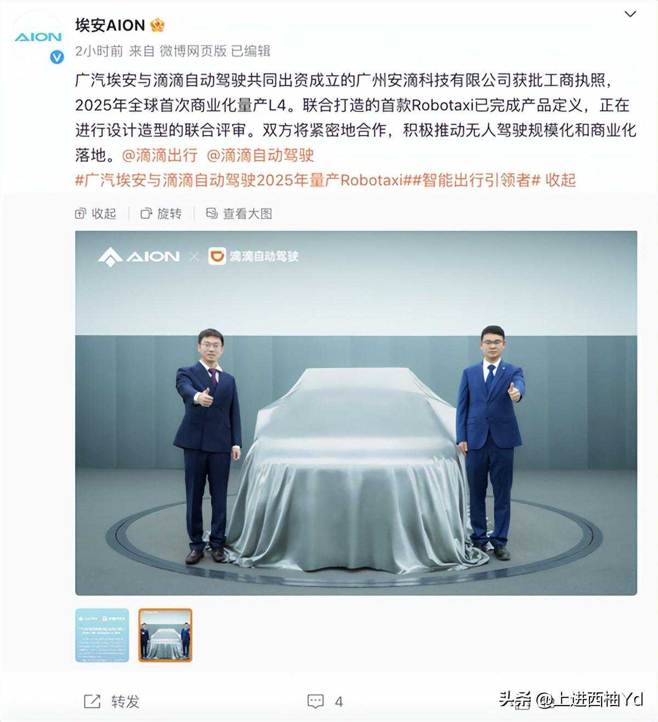Open the @滴滴出行 mention
Image resolution: width=658 pixels, height=722 pixels.
point(159,155)
